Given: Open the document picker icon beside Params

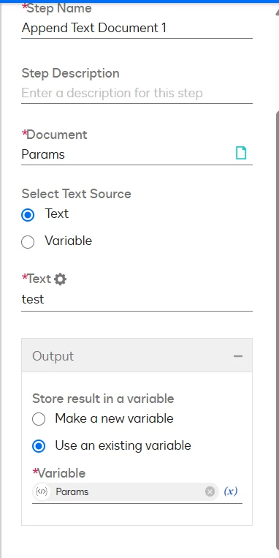Looking at the screenshot, I should (241, 154).
